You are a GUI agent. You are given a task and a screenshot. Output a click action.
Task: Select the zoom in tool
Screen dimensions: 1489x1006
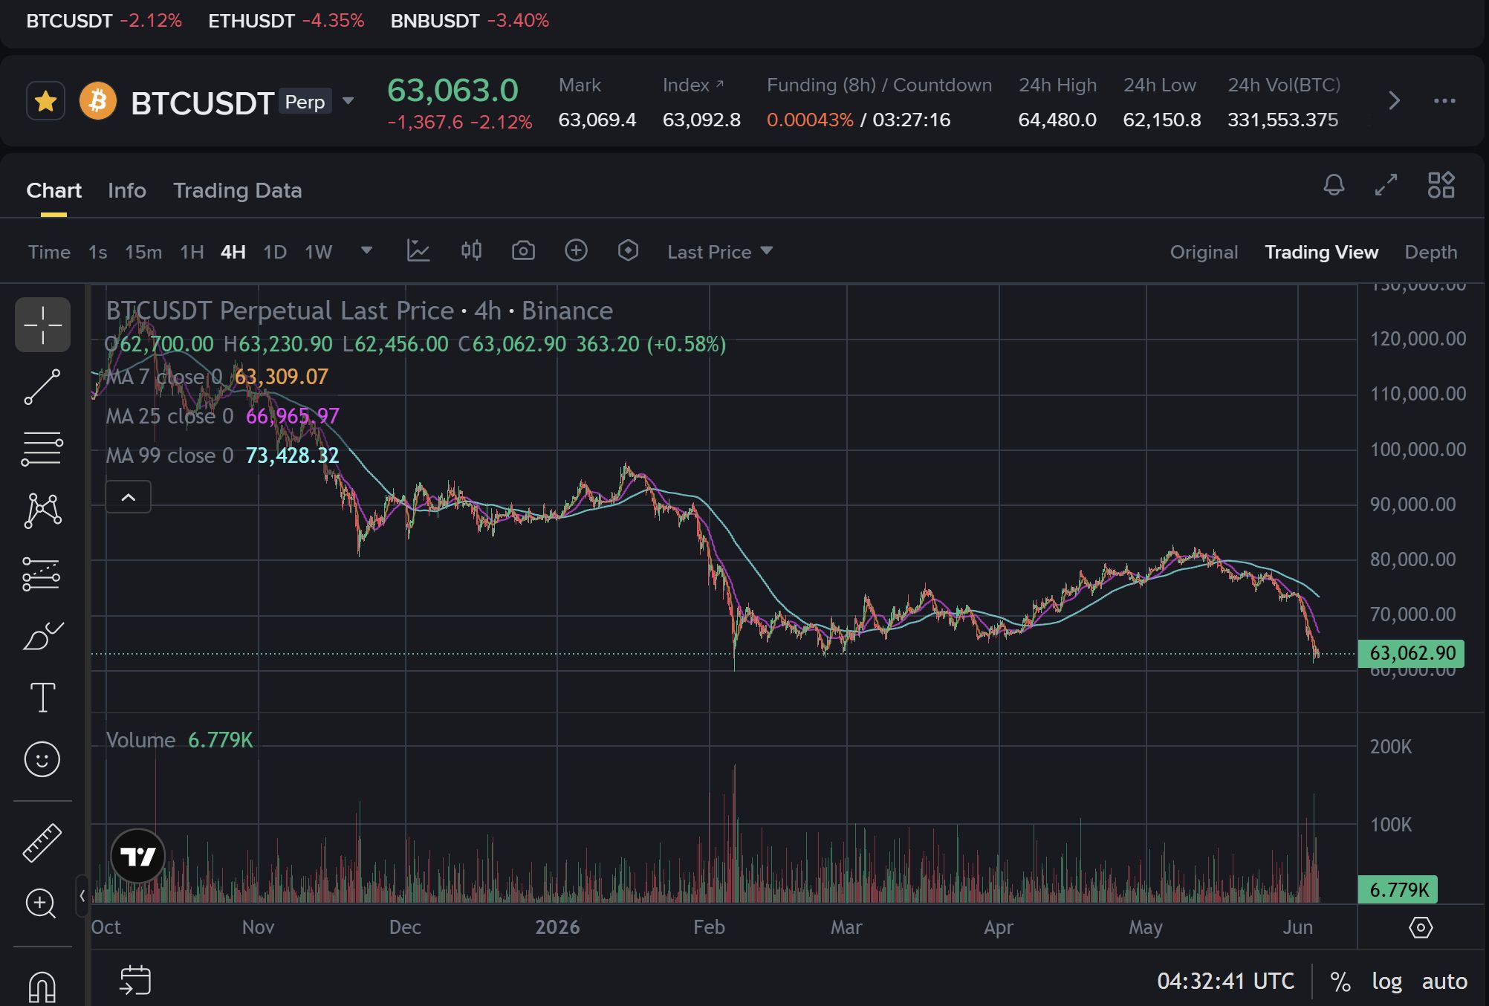(x=41, y=903)
